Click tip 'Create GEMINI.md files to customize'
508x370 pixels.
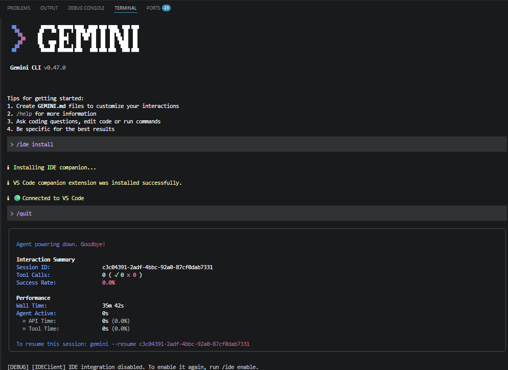pyautogui.click(x=93, y=106)
